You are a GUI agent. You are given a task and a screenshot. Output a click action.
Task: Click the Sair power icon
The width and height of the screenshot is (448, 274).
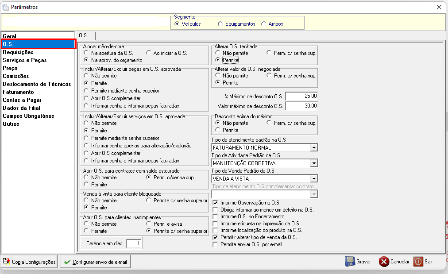click(x=418, y=262)
